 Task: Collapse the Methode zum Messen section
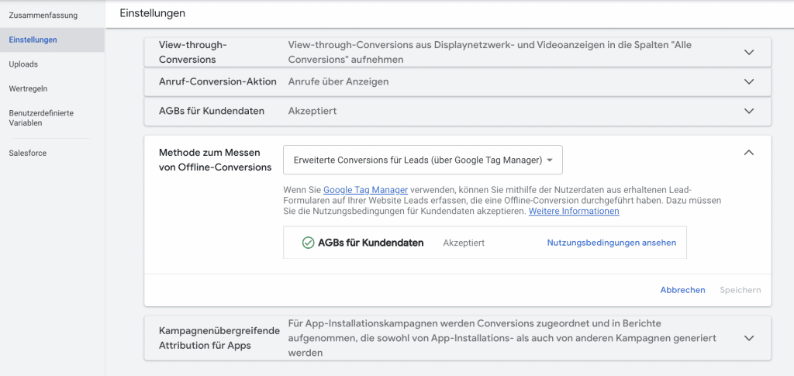(748, 153)
